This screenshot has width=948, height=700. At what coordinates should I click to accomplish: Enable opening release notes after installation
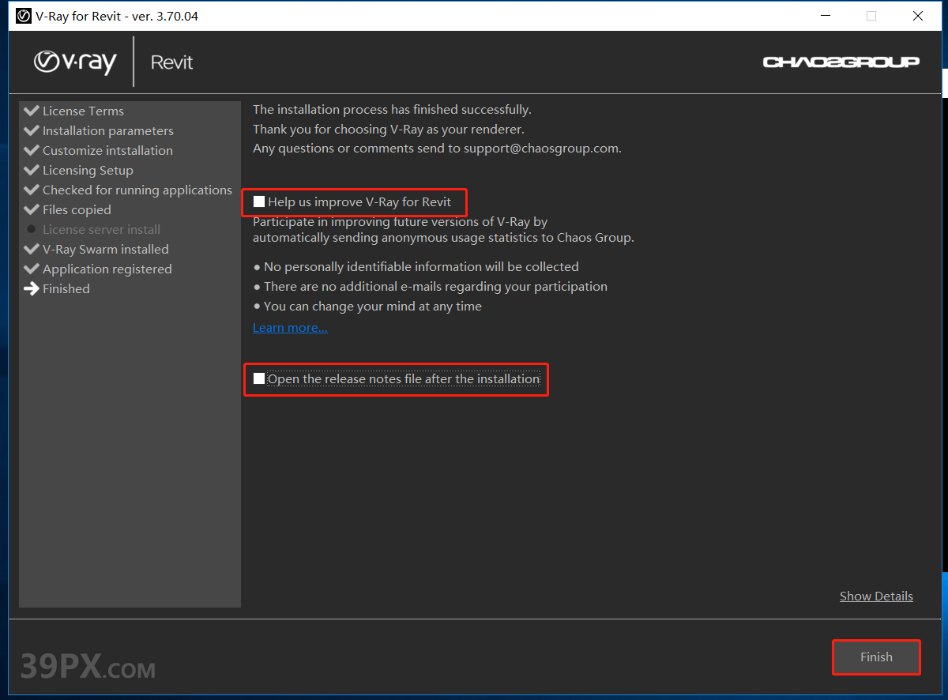click(259, 379)
